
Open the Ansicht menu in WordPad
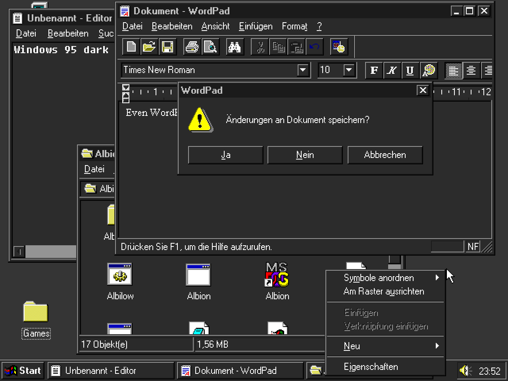click(216, 26)
